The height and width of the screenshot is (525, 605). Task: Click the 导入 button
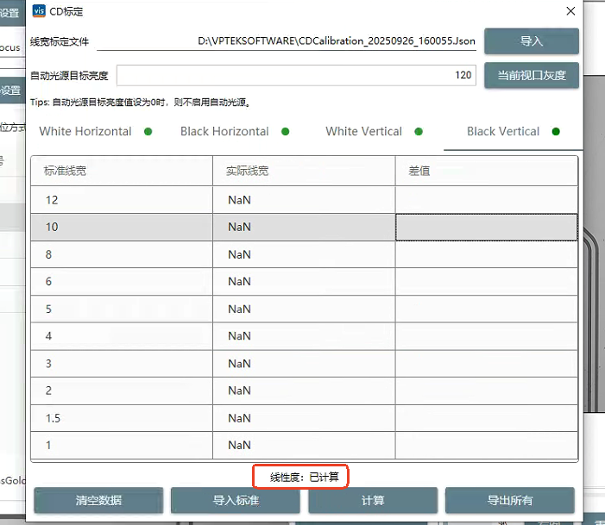tap(531, 41)
